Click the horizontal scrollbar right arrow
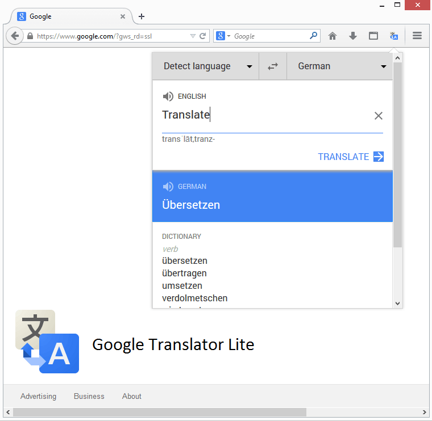Screen dimensions: 432x421 [424, 412]
